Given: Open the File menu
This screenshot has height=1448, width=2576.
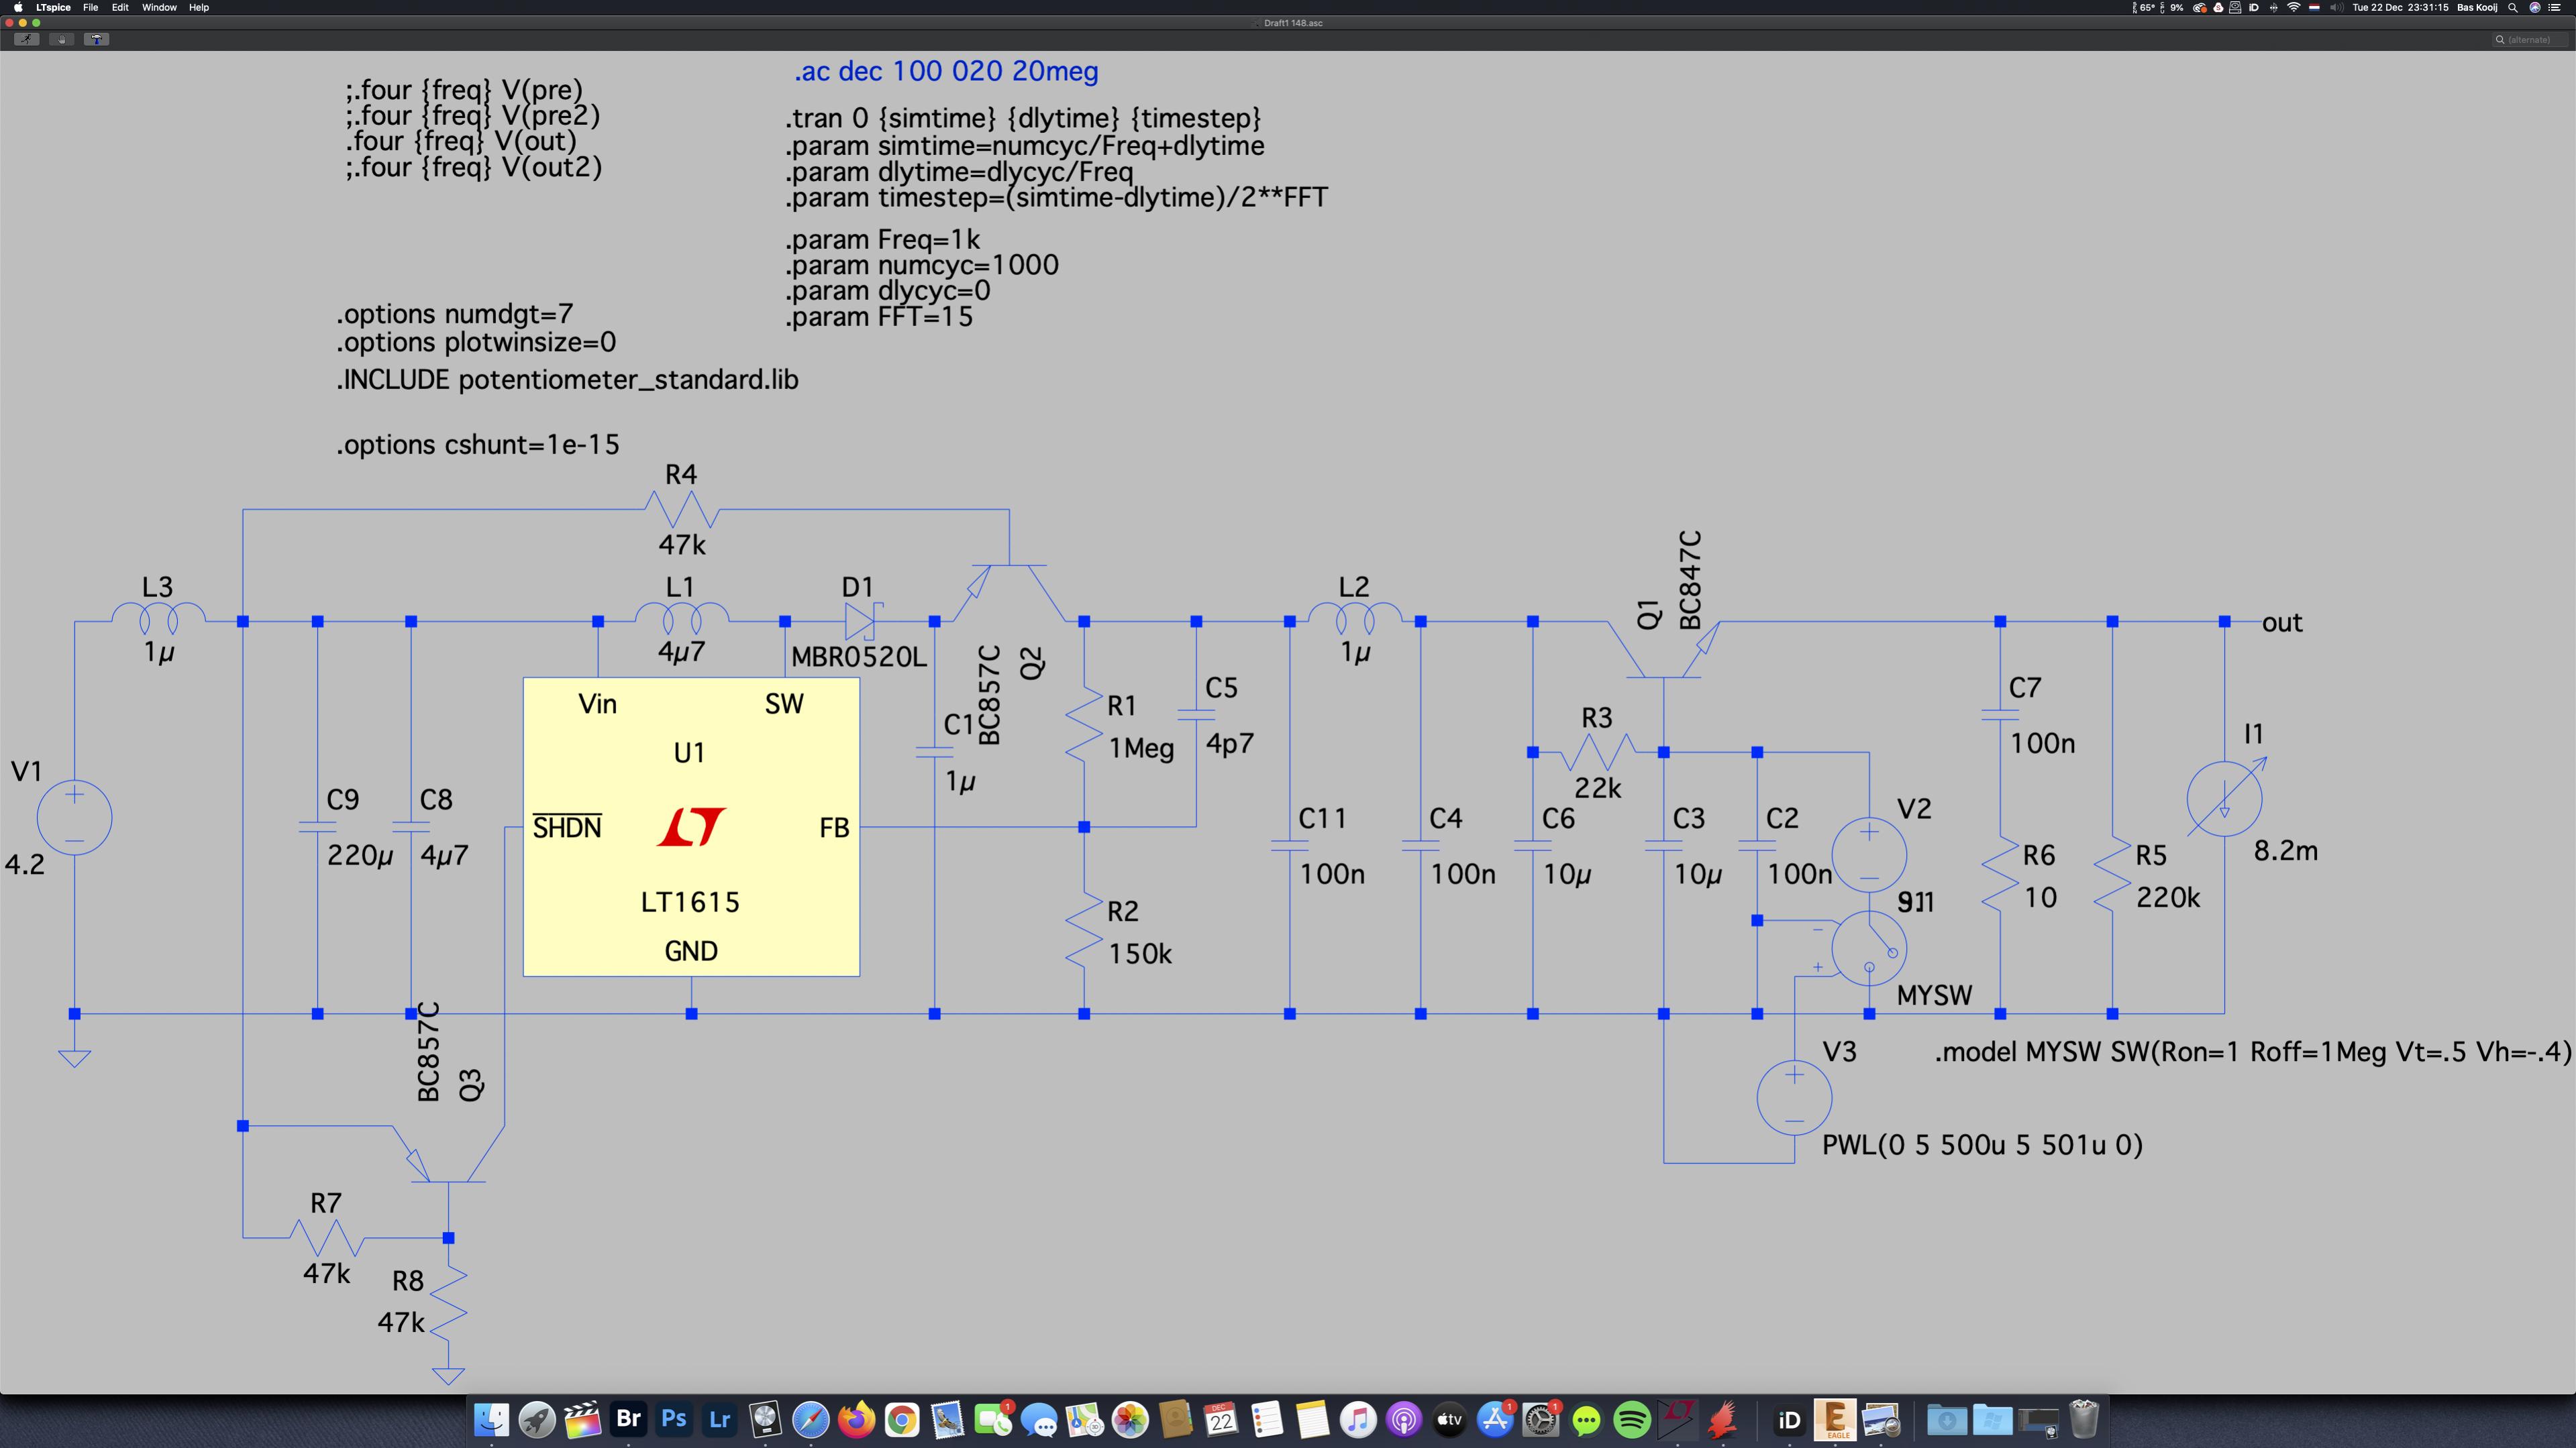Looking at the screenshot, I should [x=90, y=7].
